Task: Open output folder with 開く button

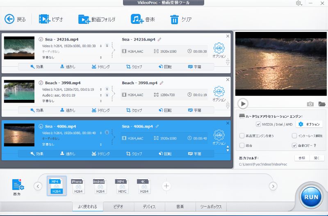Action: point(317,158)
